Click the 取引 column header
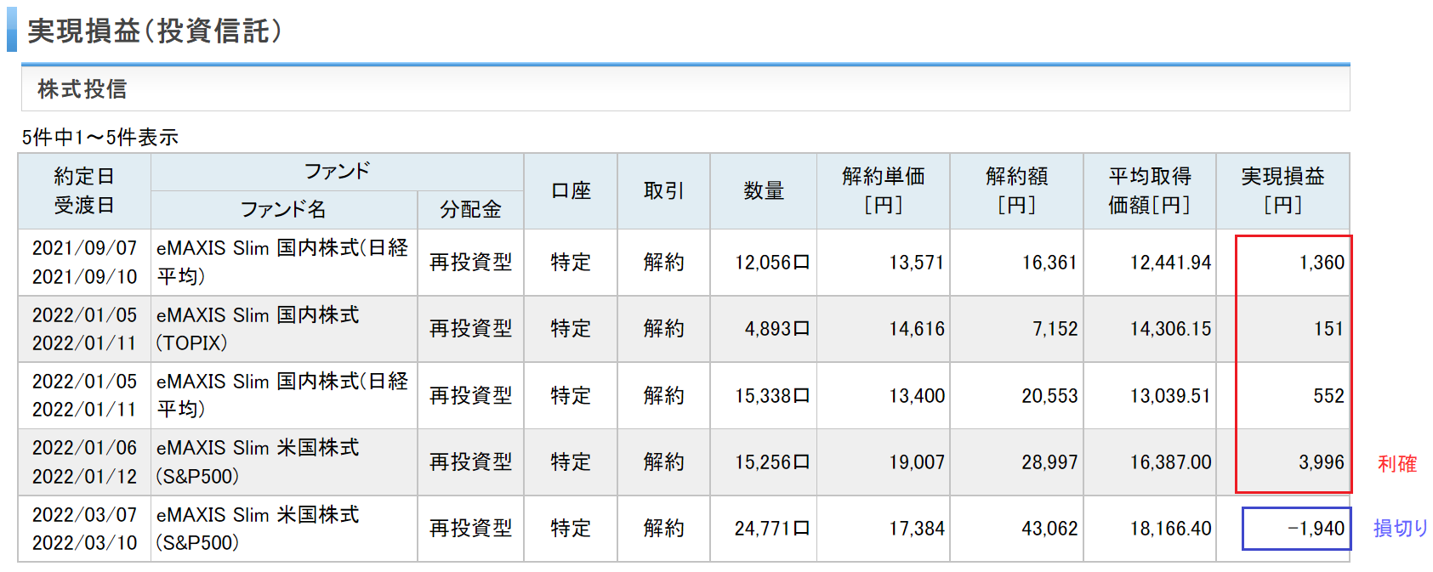Viewport: 1433px width, 572px height. [x=663, y=190]
